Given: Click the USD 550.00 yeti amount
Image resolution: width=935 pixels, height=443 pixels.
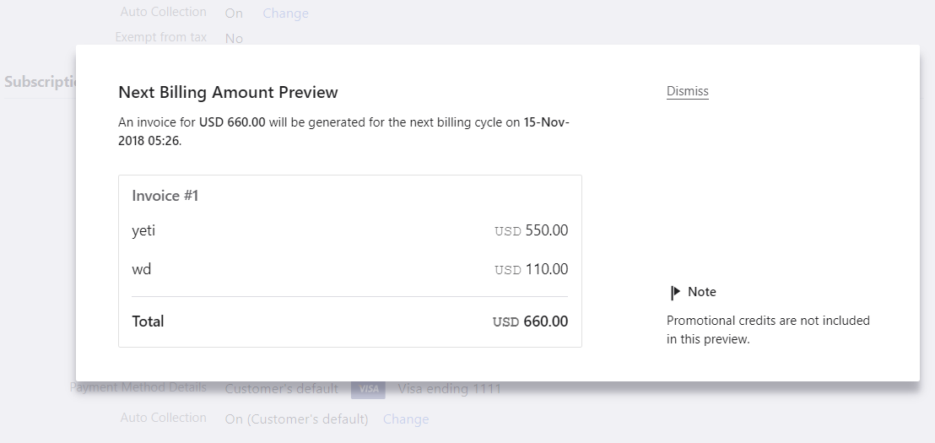Looking at the screenshot, I should coord(531,230).
